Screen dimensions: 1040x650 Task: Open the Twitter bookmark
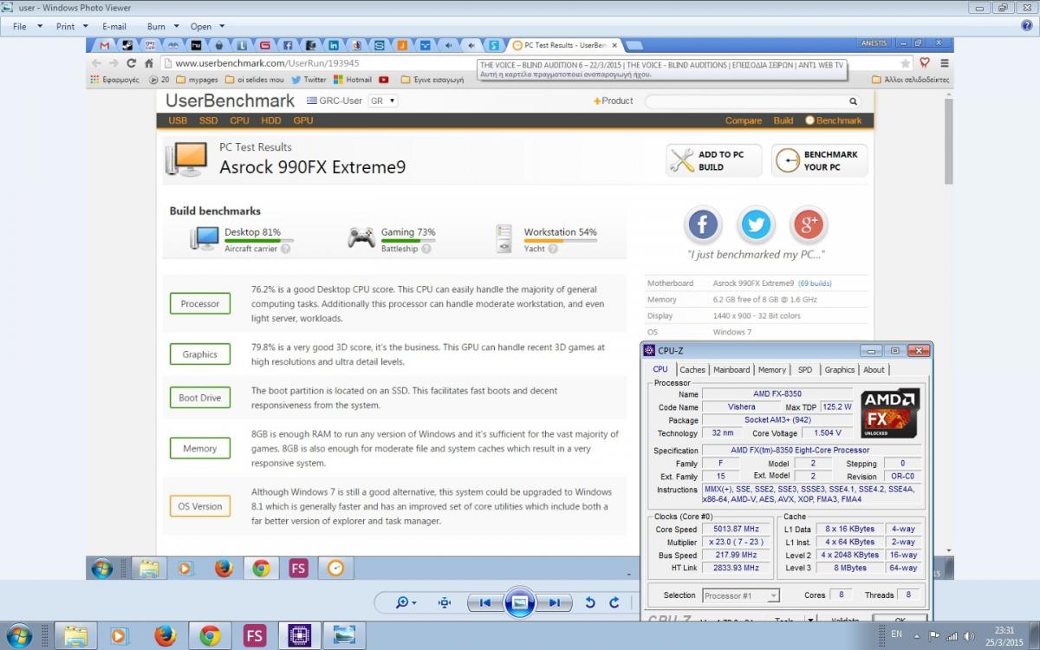[x=309, y=79]
